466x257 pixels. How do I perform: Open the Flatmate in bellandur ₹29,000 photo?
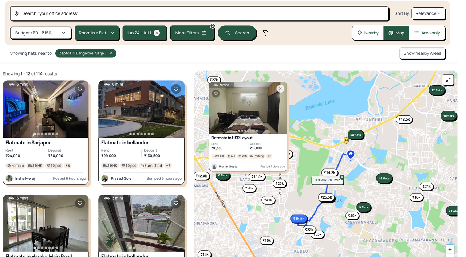(x=141, y=109)
